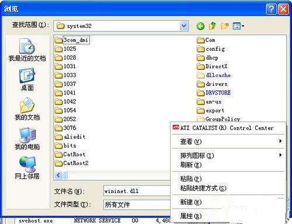Open the View menu icon dropdown
The image size is (292, 224).
click(238, 26)
